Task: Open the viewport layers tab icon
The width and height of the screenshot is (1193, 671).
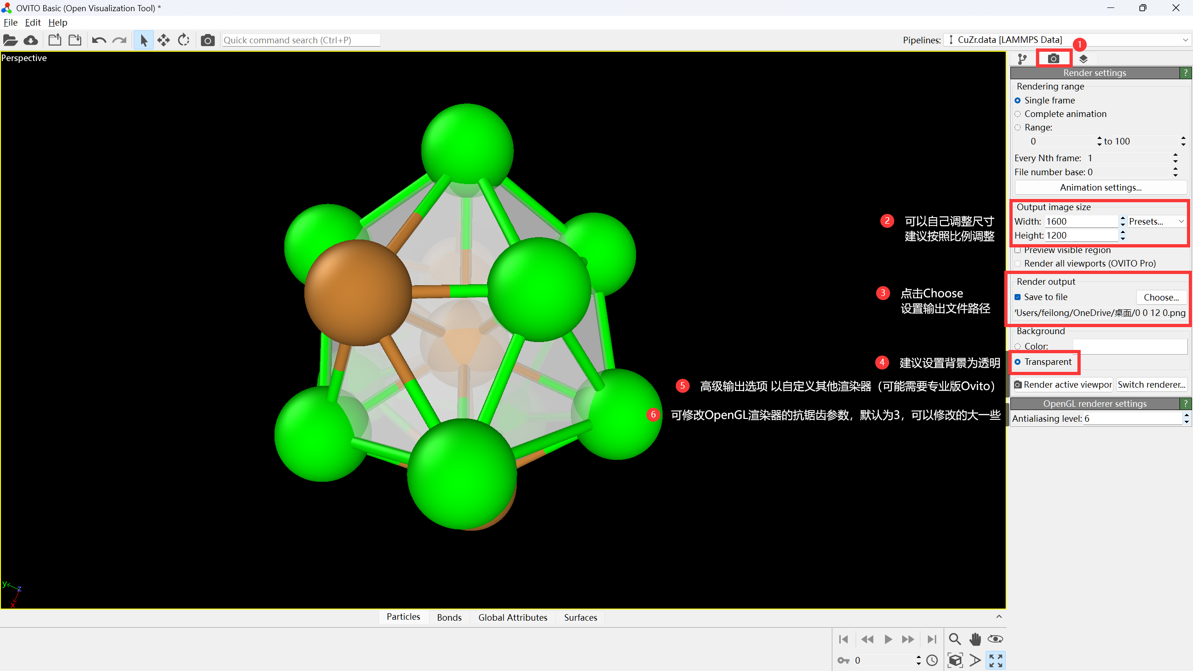Action: pos(1083,59)
